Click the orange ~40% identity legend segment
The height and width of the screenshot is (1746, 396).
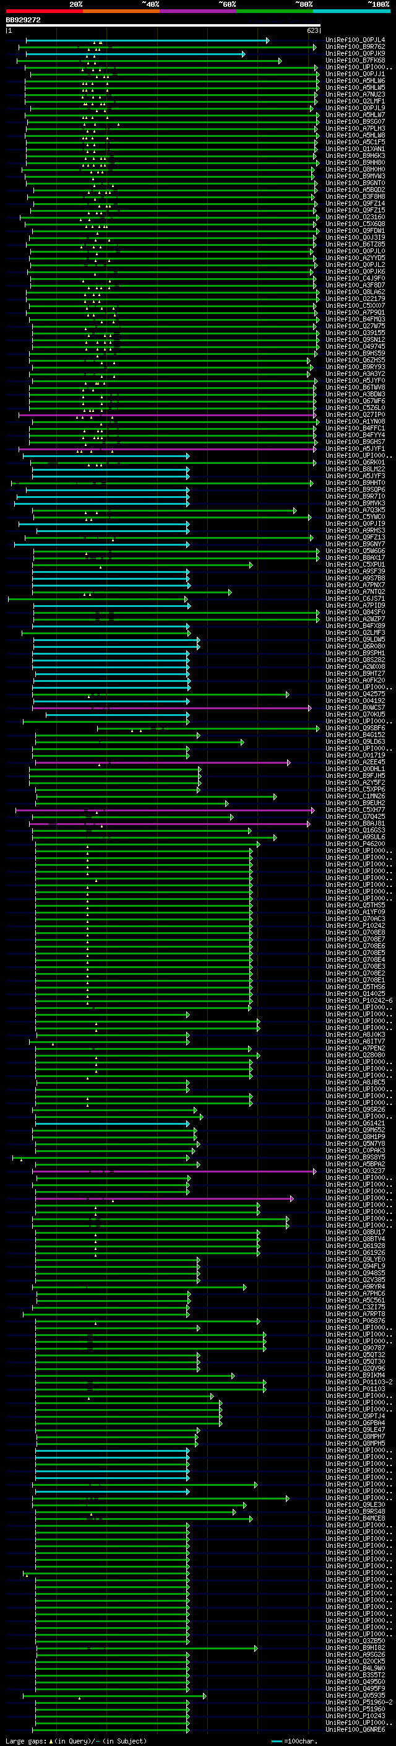tap(121, 11)
